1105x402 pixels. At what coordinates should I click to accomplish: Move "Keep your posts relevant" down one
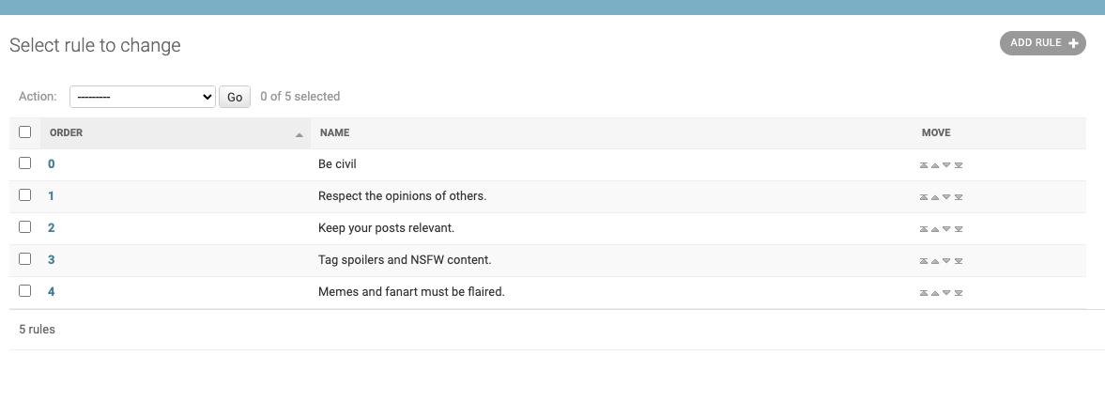click(946, 229)
